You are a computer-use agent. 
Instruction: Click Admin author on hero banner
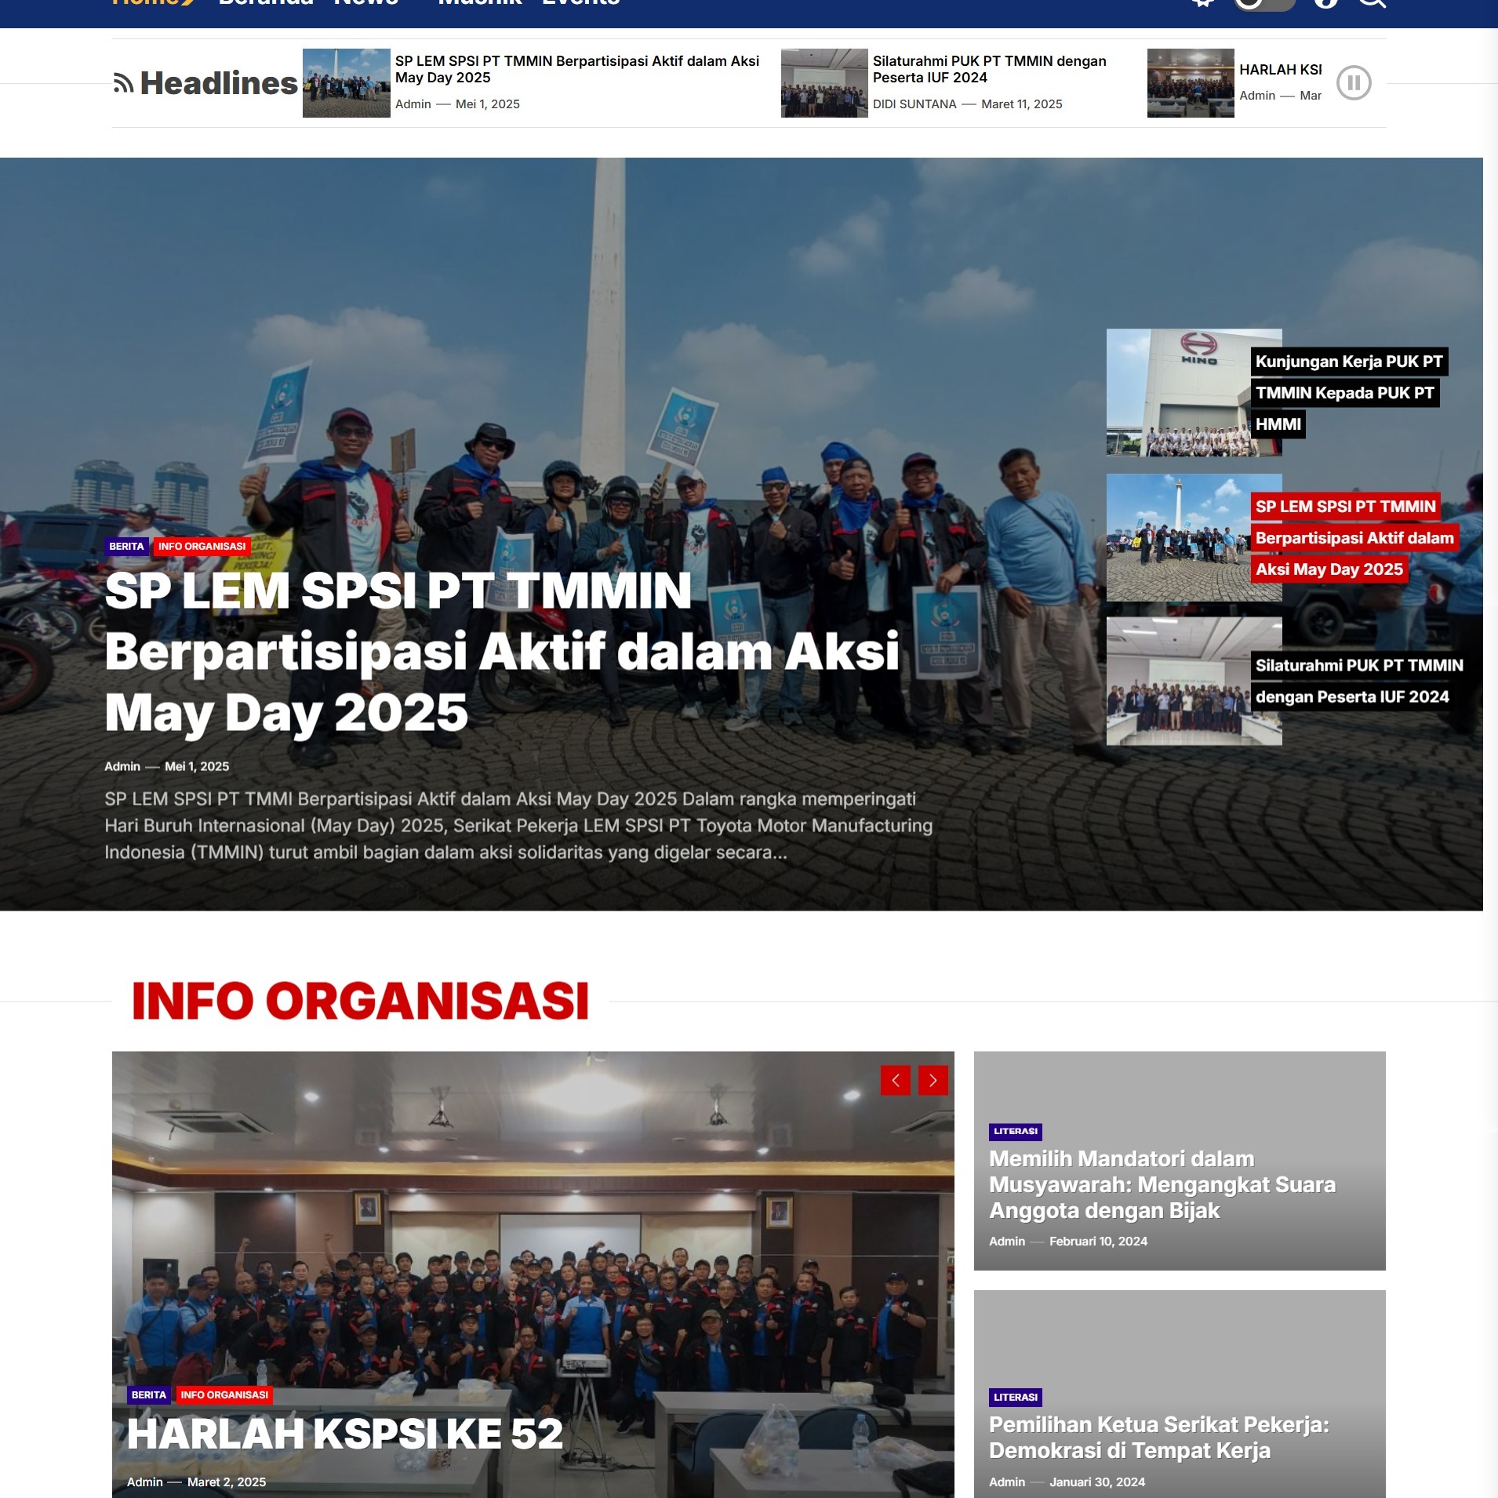click(122, 766)
